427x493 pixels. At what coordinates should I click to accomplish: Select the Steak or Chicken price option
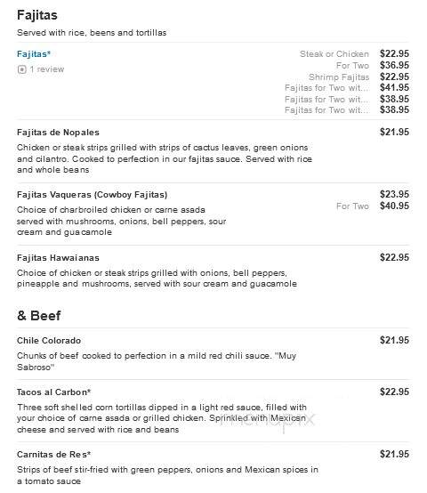[x=334, y=54]
